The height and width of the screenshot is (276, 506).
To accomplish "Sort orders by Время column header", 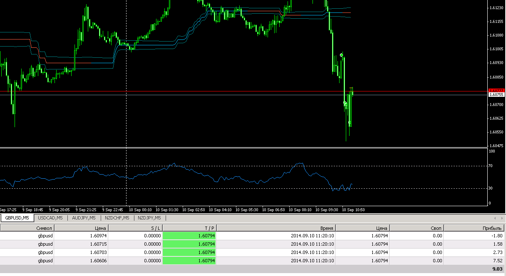I will pos(276,228).
